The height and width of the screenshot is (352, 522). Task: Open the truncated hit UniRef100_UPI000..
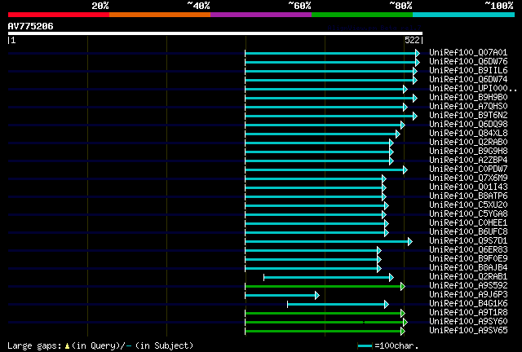click(x=473, y=89)
